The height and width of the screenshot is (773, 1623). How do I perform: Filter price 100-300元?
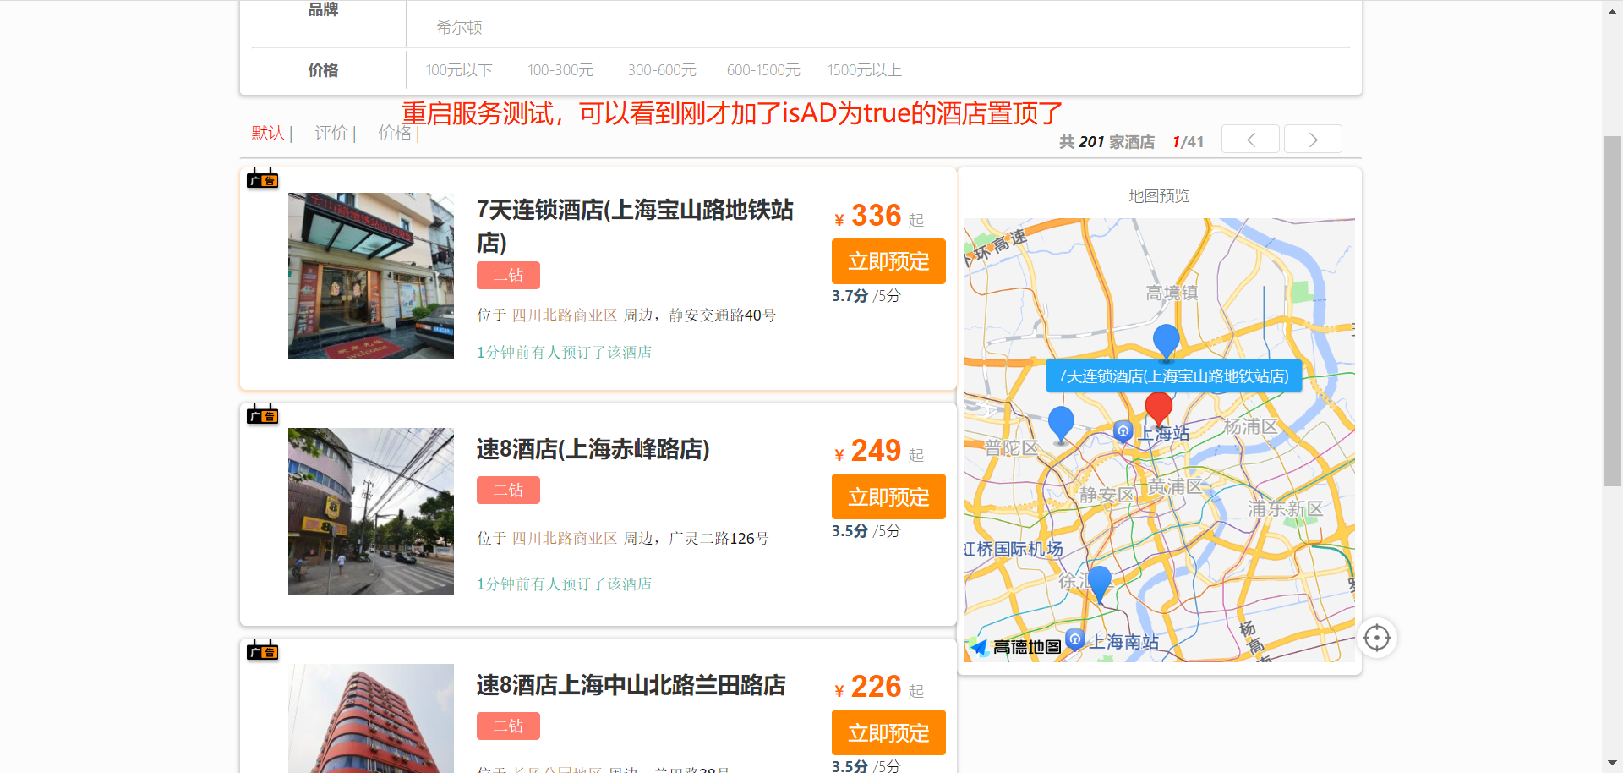pyautogui.click(x=560, y=70)
